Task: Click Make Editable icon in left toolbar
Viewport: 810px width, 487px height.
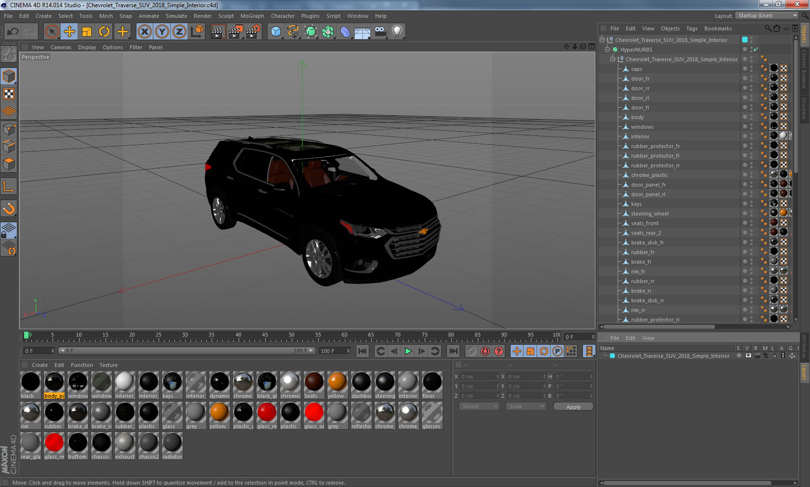Action: [x=9, y=54]
